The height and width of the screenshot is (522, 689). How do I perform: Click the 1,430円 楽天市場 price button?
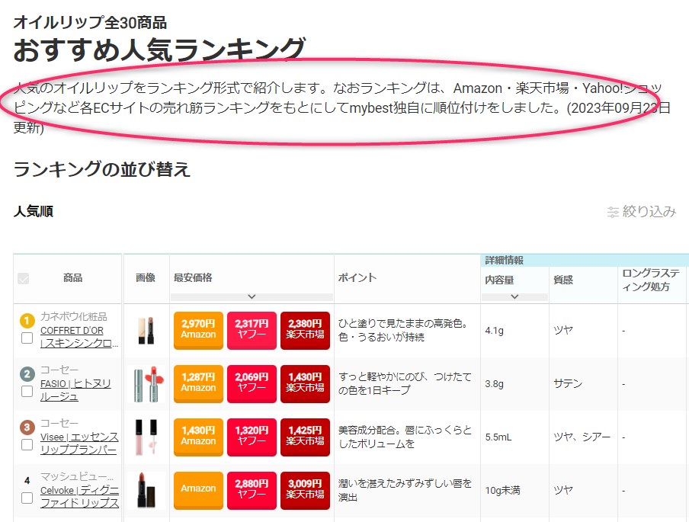point(306,383)
